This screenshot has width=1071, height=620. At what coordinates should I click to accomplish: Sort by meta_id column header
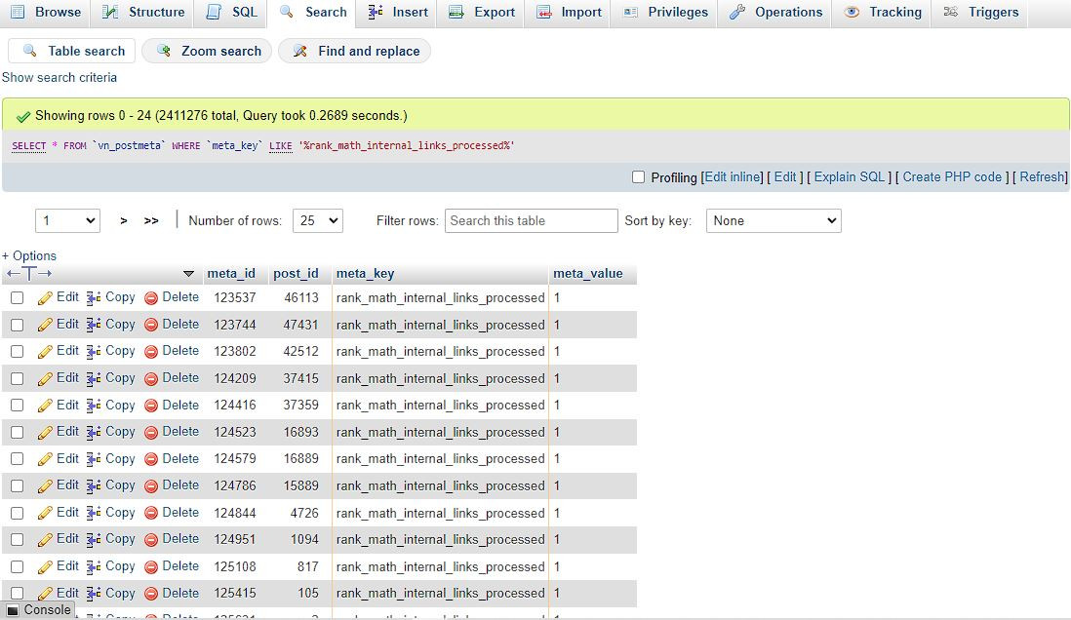point(231,274)
